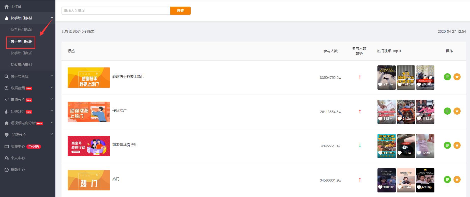Select 快手热门标签 submenu item
Image resolution: width=470 pixels, height=197 pixels.
(21, 41)
